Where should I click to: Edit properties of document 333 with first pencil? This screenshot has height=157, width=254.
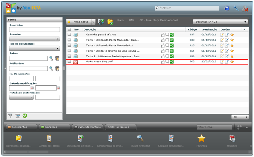tap(222, 40)
